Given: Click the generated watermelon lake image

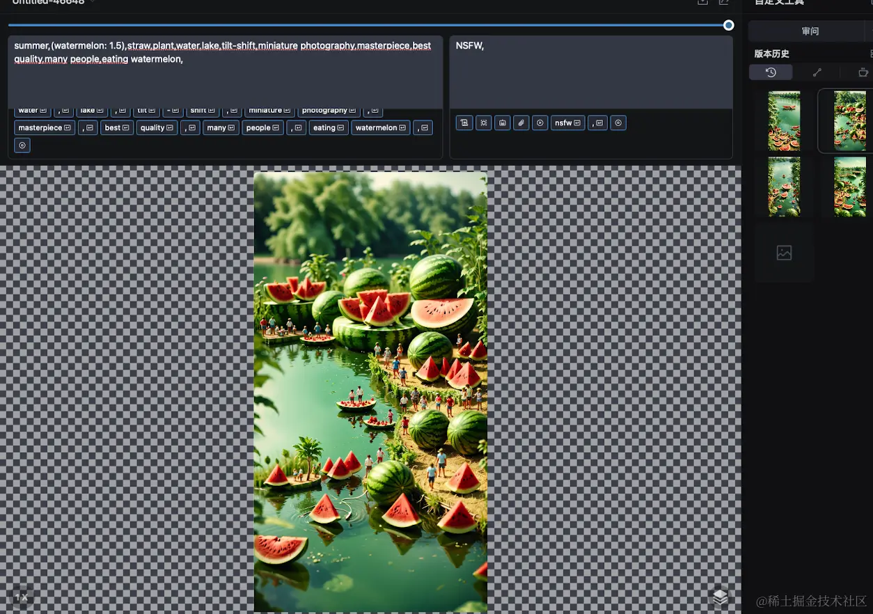Looking at the screenshot, I should [370, 392].
